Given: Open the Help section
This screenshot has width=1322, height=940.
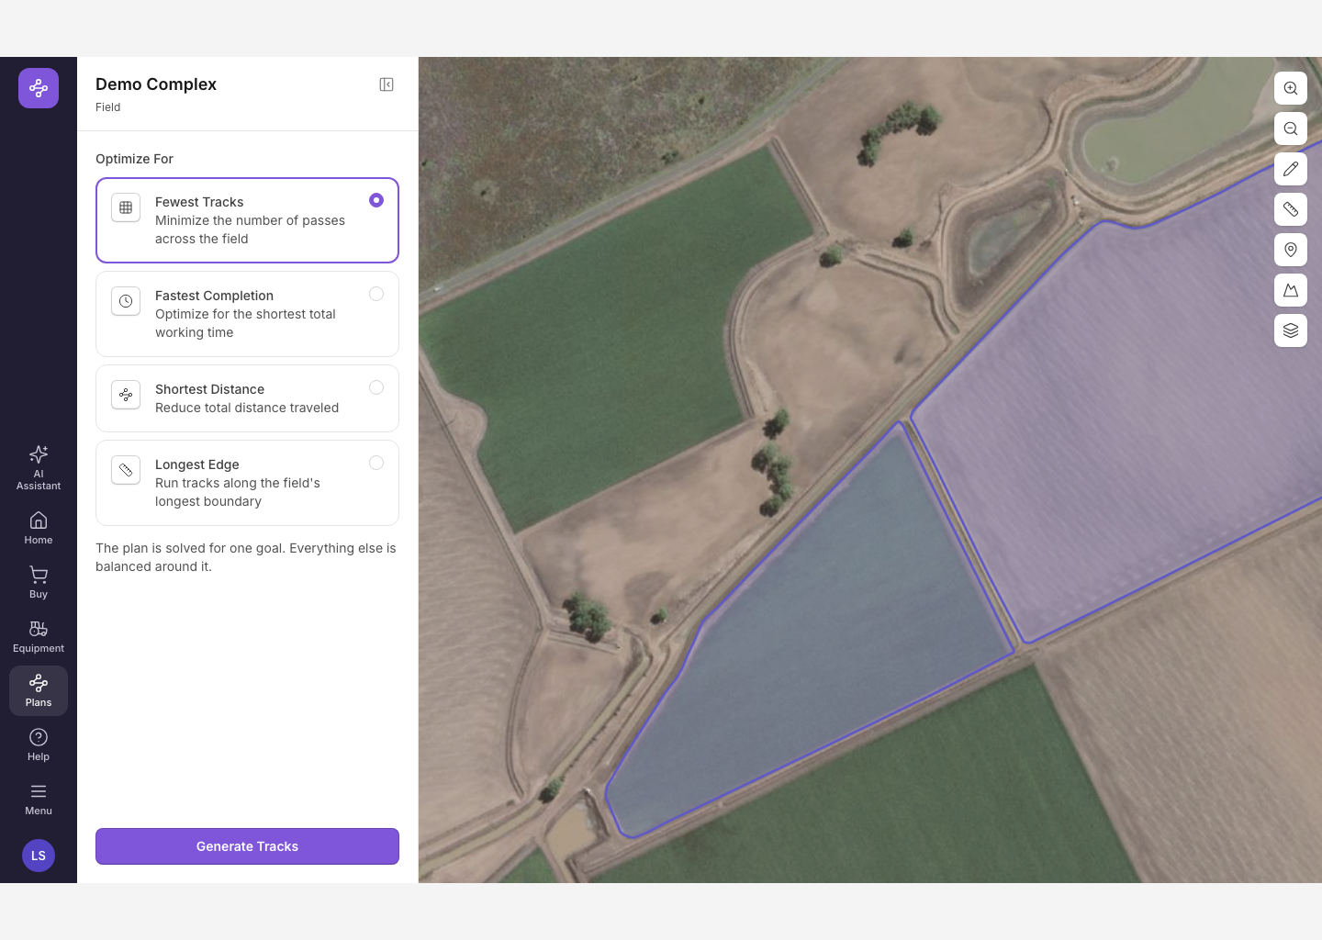Looking at the screenshot, I should pyautogui.click(x=39, y=744).
